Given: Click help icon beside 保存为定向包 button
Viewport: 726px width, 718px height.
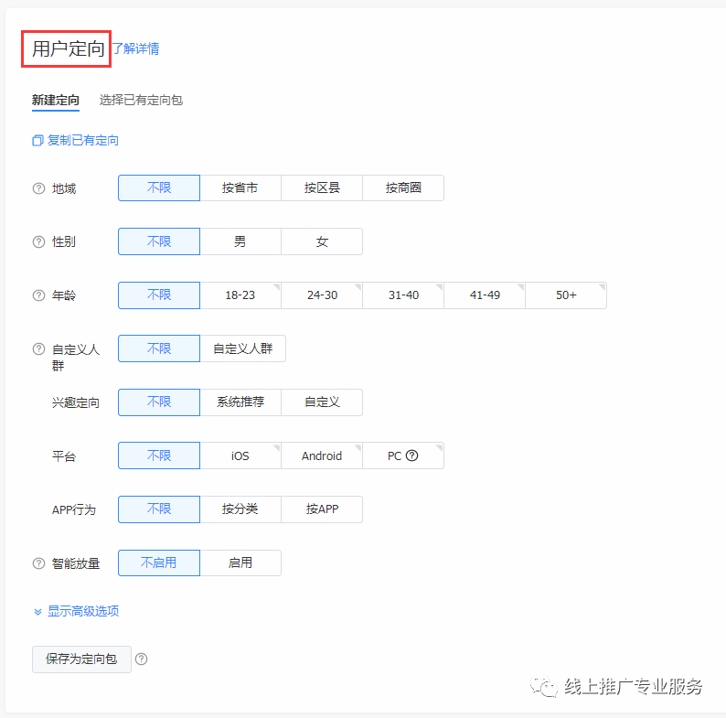Looking at the screenshot, I should (141, 659).
